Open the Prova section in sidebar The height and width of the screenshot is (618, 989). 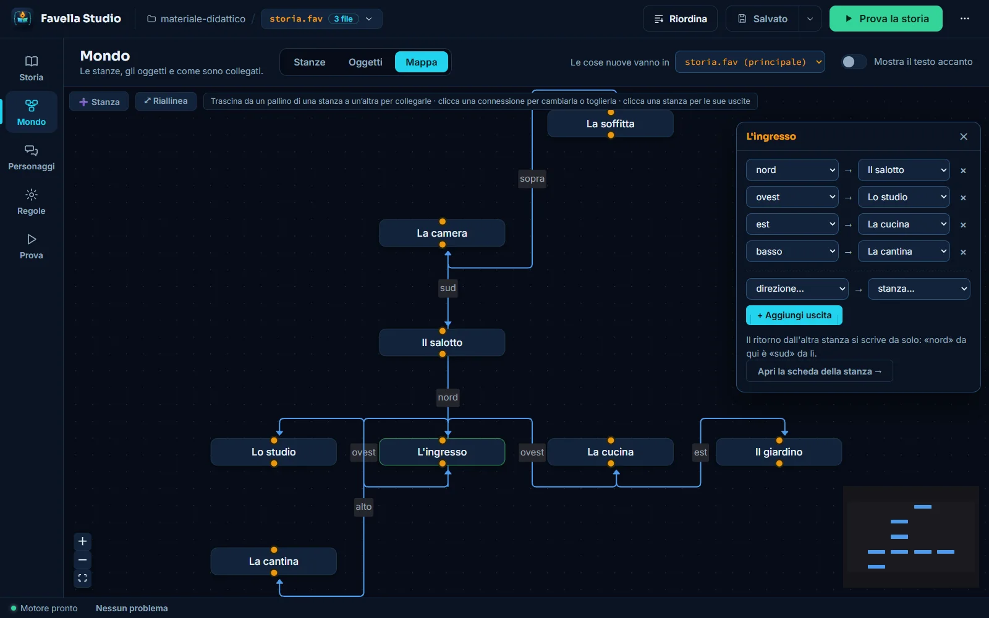click(32, 246)
